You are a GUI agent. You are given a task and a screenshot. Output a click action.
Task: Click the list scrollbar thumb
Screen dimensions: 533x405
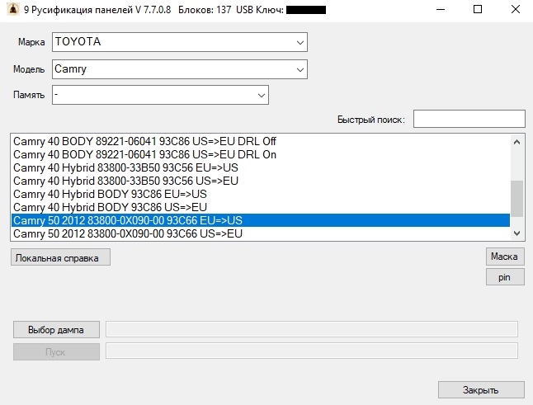click(516, 199)
